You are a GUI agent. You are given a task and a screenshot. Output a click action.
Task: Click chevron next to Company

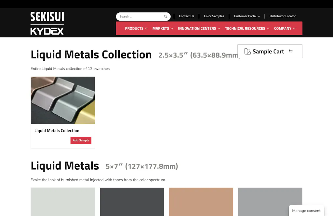[294, 28]
